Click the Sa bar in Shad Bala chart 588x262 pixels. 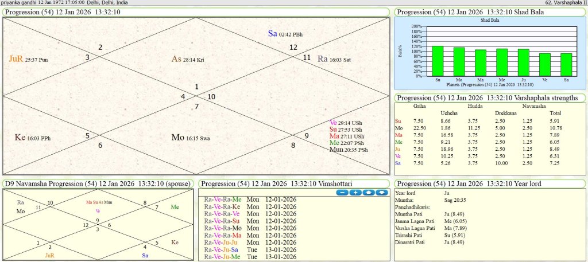pyautogui.click(x=566, y=64)
